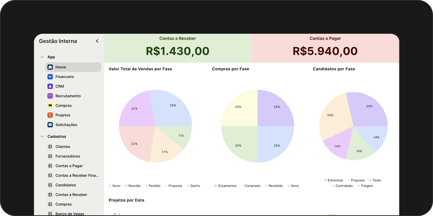Image resolution: width=433 pixels, height=216 pixels.
Task: Open the Contas a Pagar table
Action: click(69, 166)
